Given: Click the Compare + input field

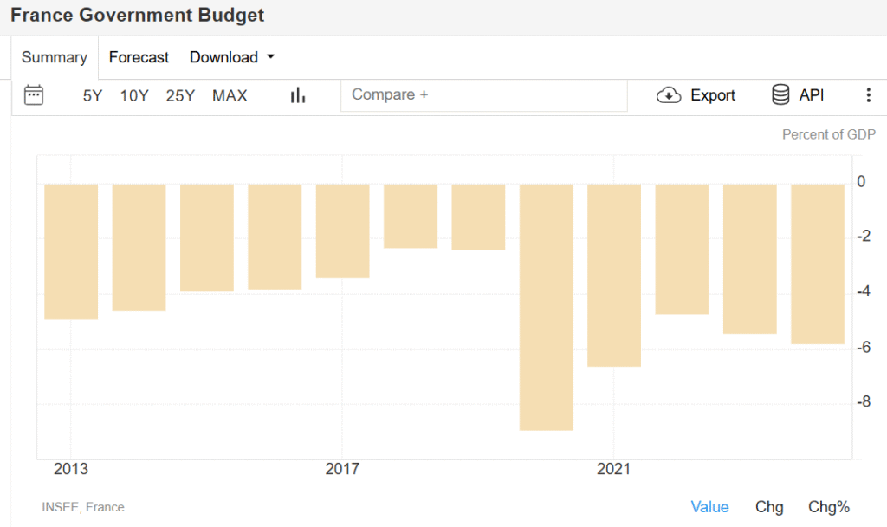Looking at the screenshot, I should tap(483, 95).
